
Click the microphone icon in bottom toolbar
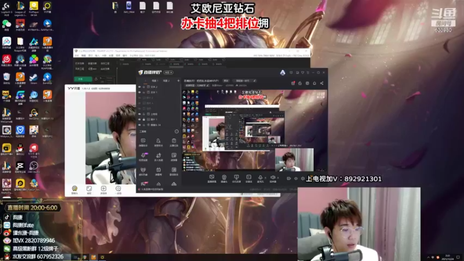point(260,177)
